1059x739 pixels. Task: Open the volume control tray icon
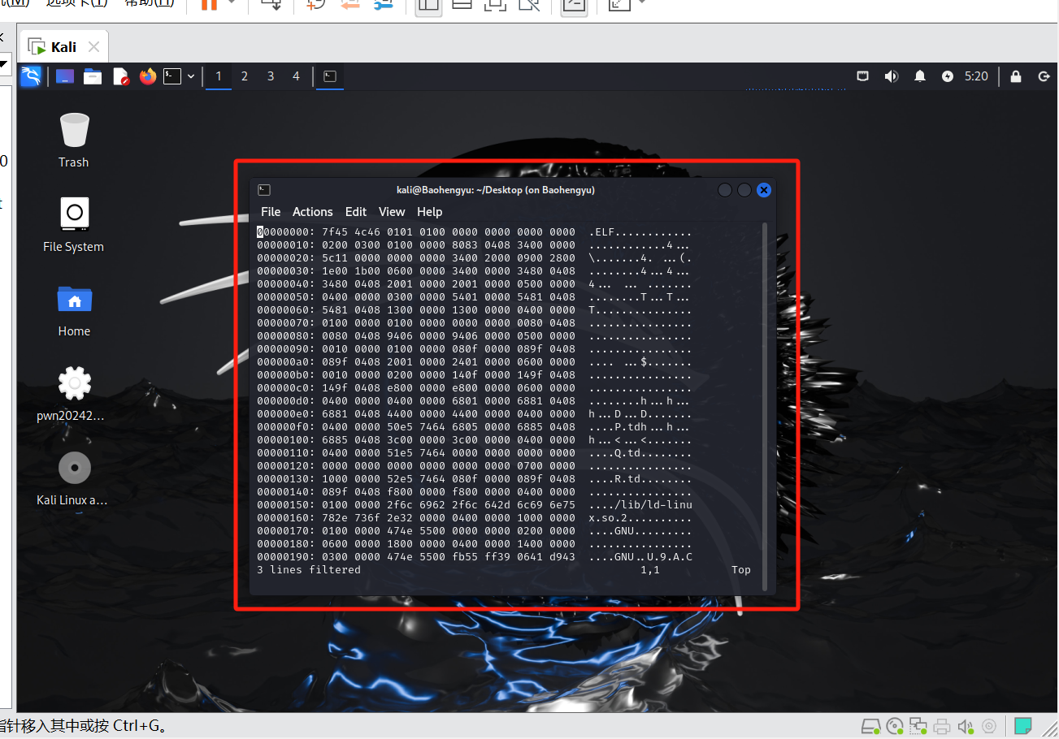pyautogui.click(x=891, y=76)
